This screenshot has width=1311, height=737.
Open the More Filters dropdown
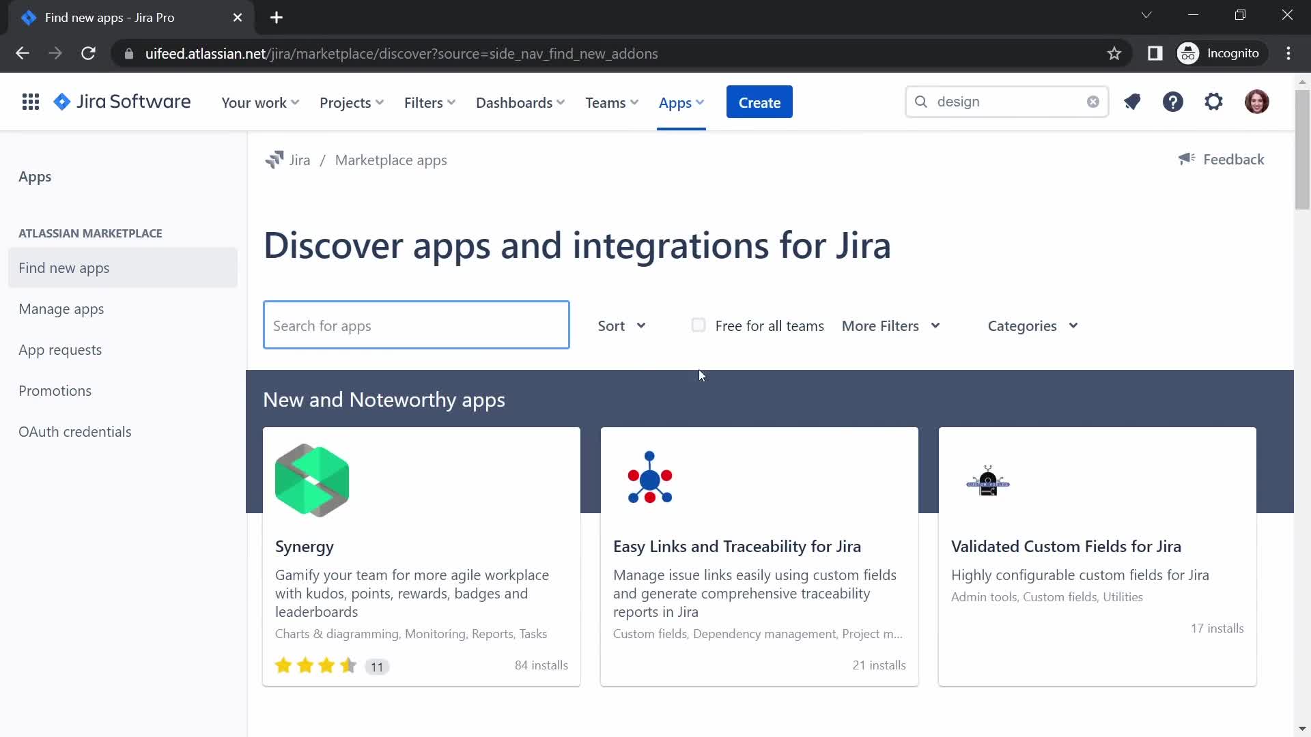[x=891, y=326]
